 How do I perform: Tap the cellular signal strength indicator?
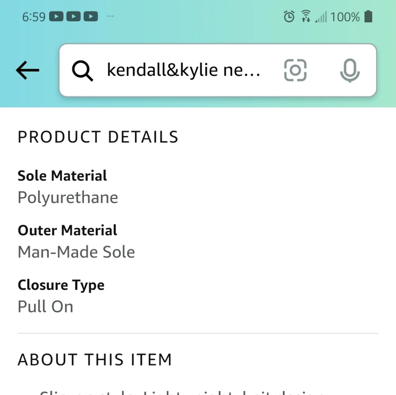[x=322, y=17]
